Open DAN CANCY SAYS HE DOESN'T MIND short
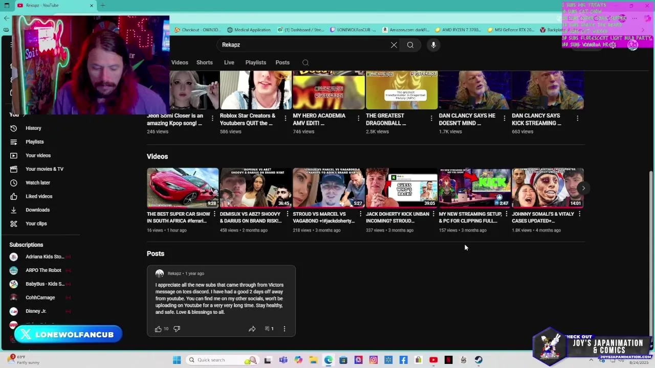 pyautogui.click(x=474, y=90)
